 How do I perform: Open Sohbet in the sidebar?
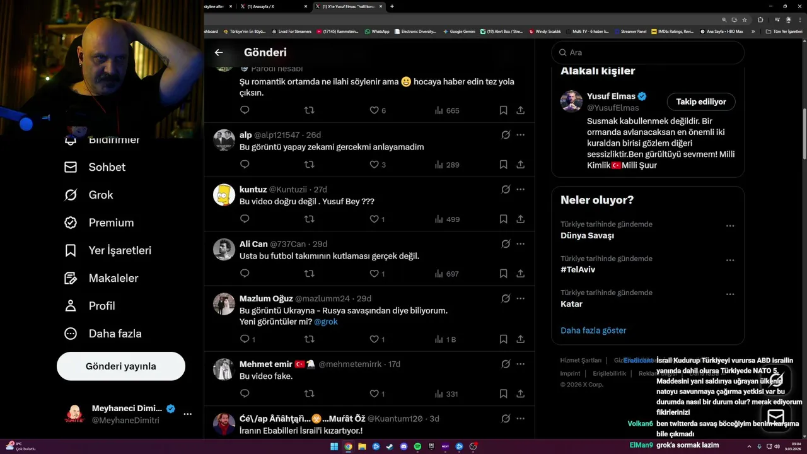point(95,167)
